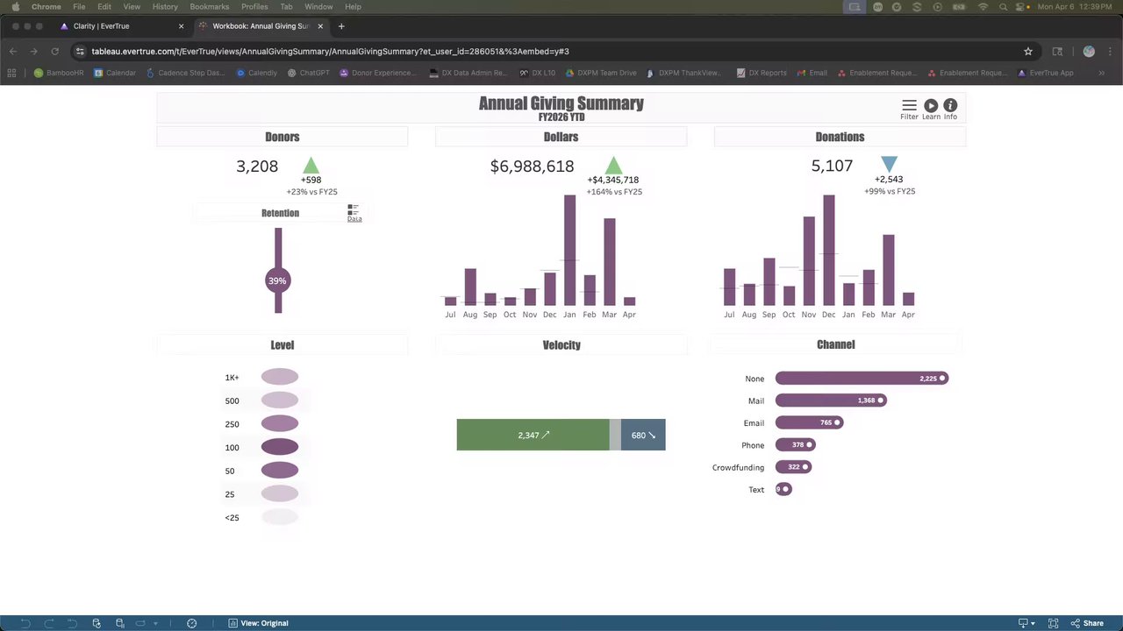The height and width of the screenshot is (631, 1123).
Task: Expand the hidden bookmarks chevron
Action: [1101, 73]
